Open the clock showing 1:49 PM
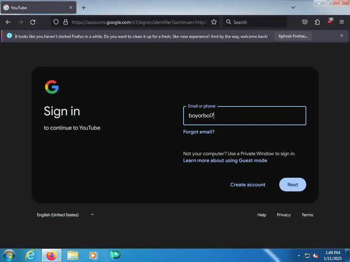The height and width of the screenshot is (262, 350). coord(333,256)
